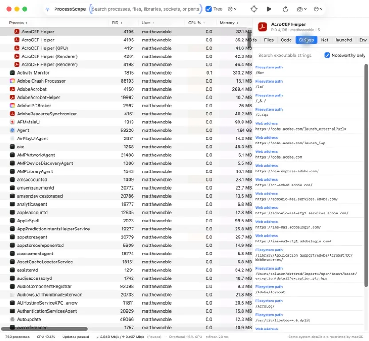Image resolution: width=369 pixels, height=341 pixels.
Task: Click the crosshair target picker icon
Action: [254, 9]
